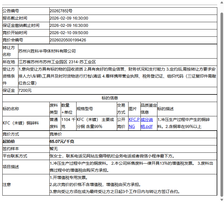The width and height of the screenshot is (224, 202).
Task: Click the 标的描述 column header
Action: point(187,109)
